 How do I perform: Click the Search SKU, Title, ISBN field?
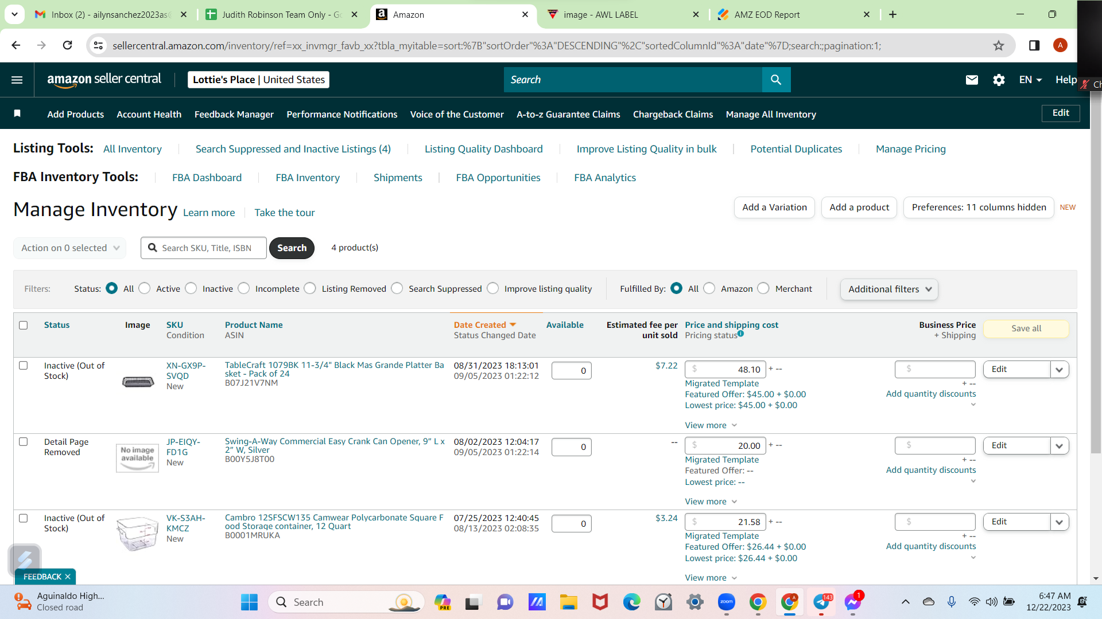point(204,248)
